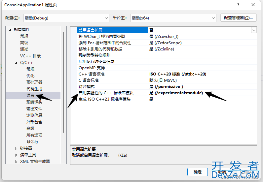Select the 启用运行时类型信息 property

click(x=96, y=61)
